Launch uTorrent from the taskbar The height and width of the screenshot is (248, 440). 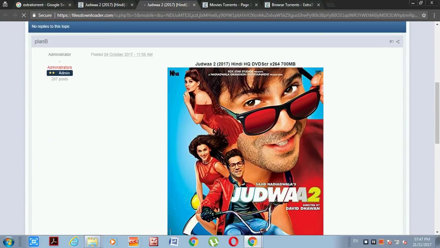click(x=213, y=242)
